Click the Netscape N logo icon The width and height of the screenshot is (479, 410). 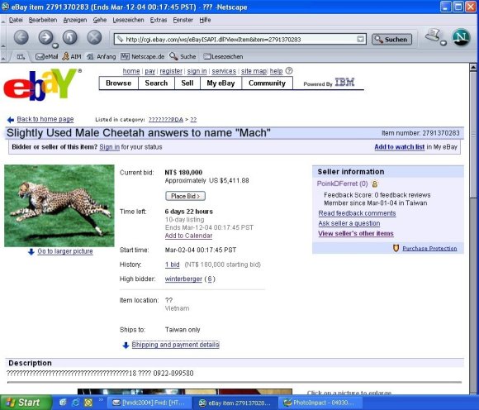click(x=461, y=37)
